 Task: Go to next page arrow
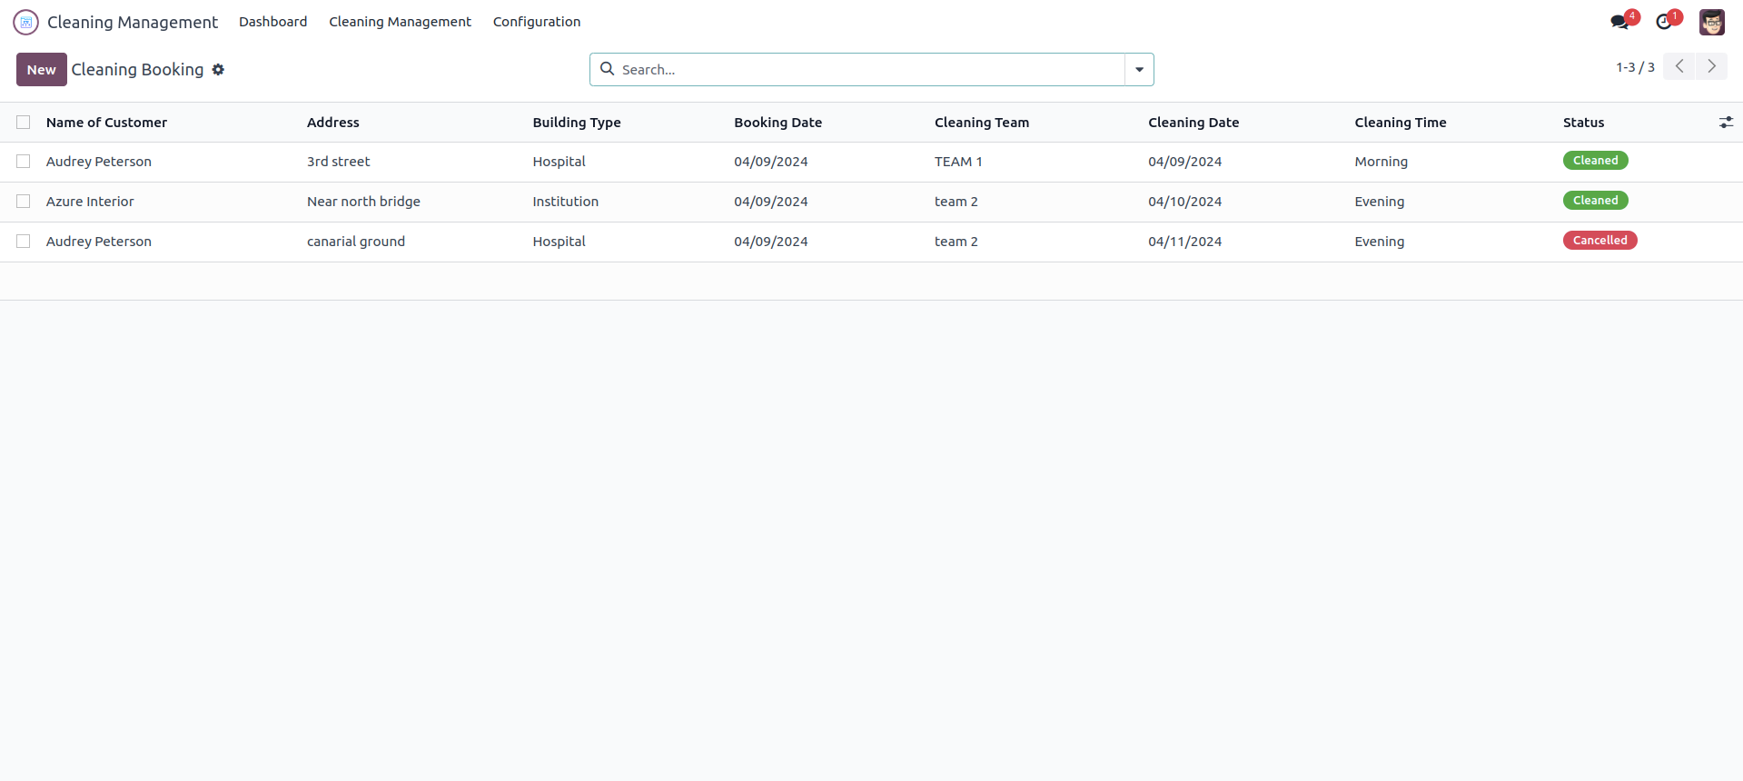coord(1711,66)
